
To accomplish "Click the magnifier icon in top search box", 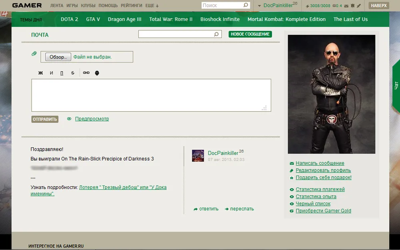I will click(246, 6).
